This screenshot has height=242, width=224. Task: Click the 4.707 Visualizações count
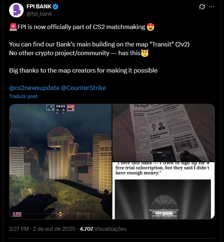coord(103,229)
